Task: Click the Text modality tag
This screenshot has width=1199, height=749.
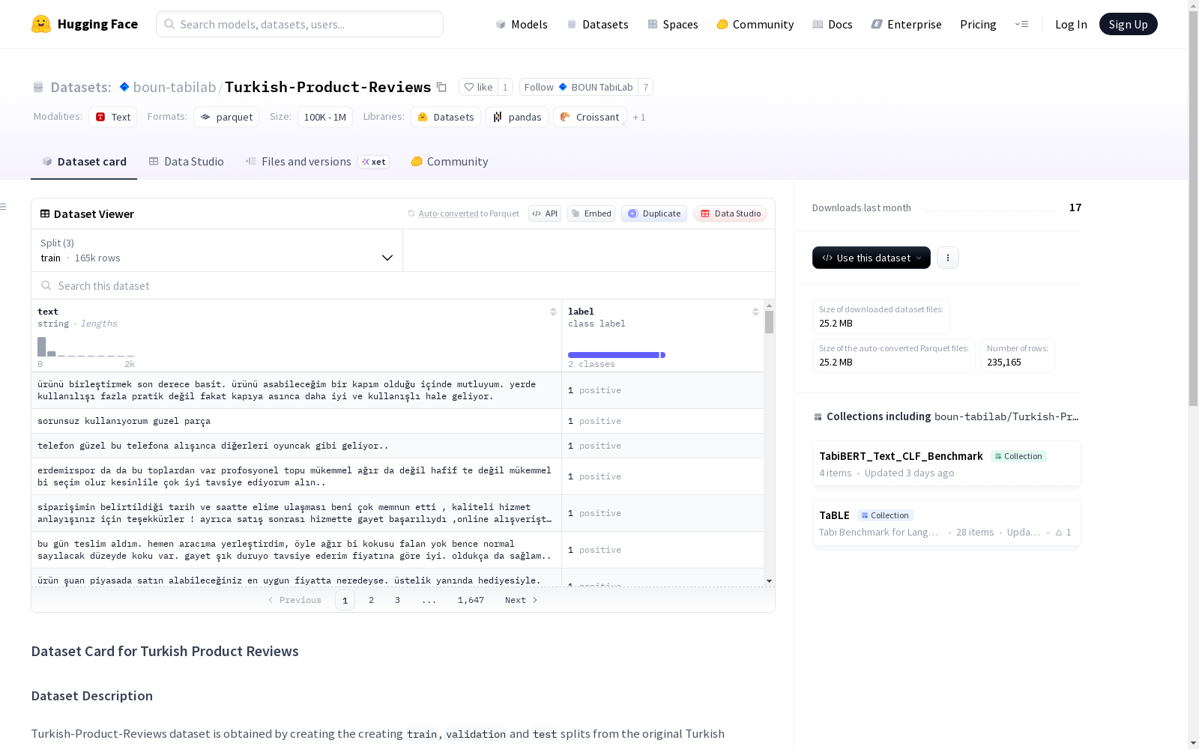Action: pyautogui.click(x=113, y=117)
